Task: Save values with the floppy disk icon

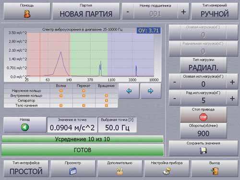Action: click(x=203, y=151)
